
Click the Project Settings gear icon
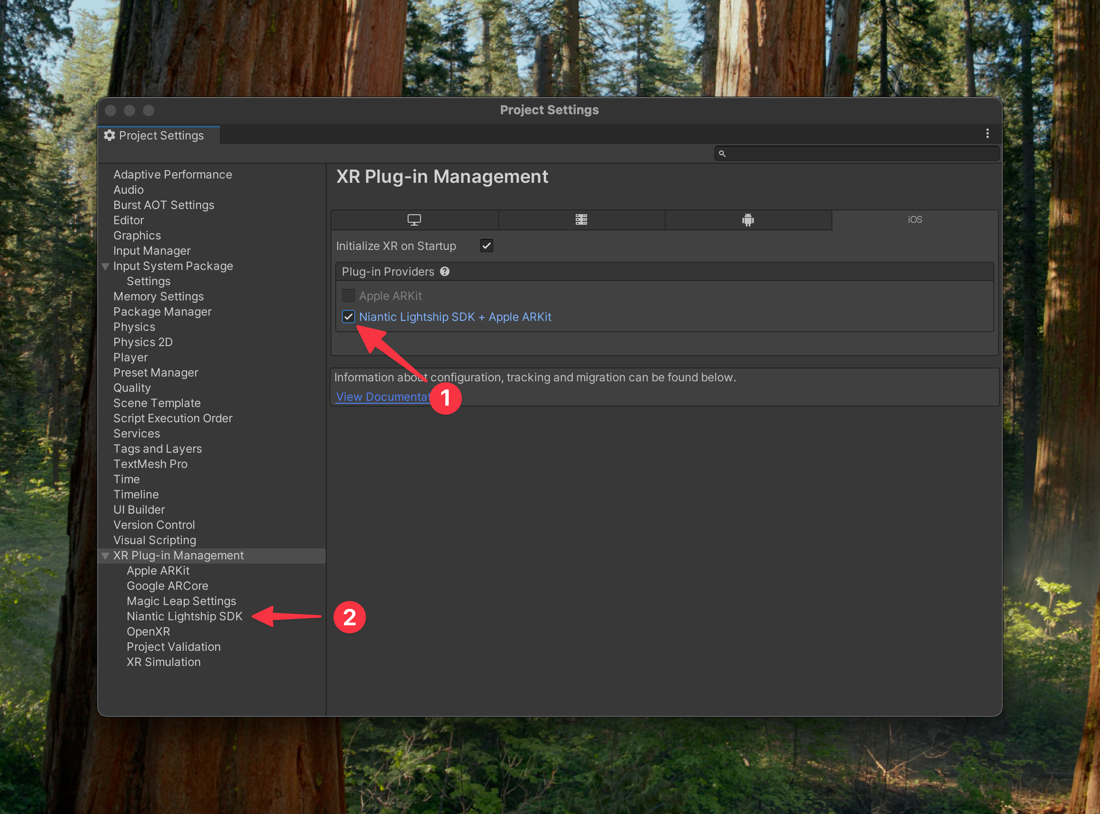110,136
